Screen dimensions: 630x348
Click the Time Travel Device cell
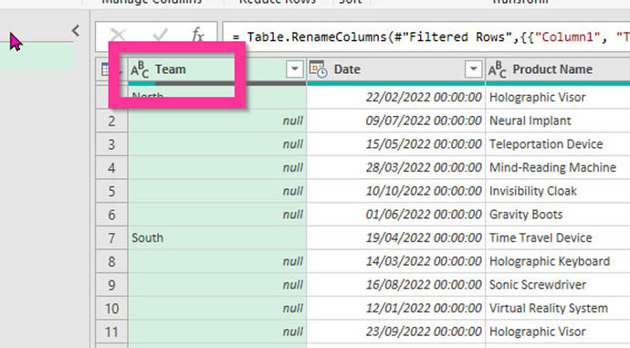558,237
